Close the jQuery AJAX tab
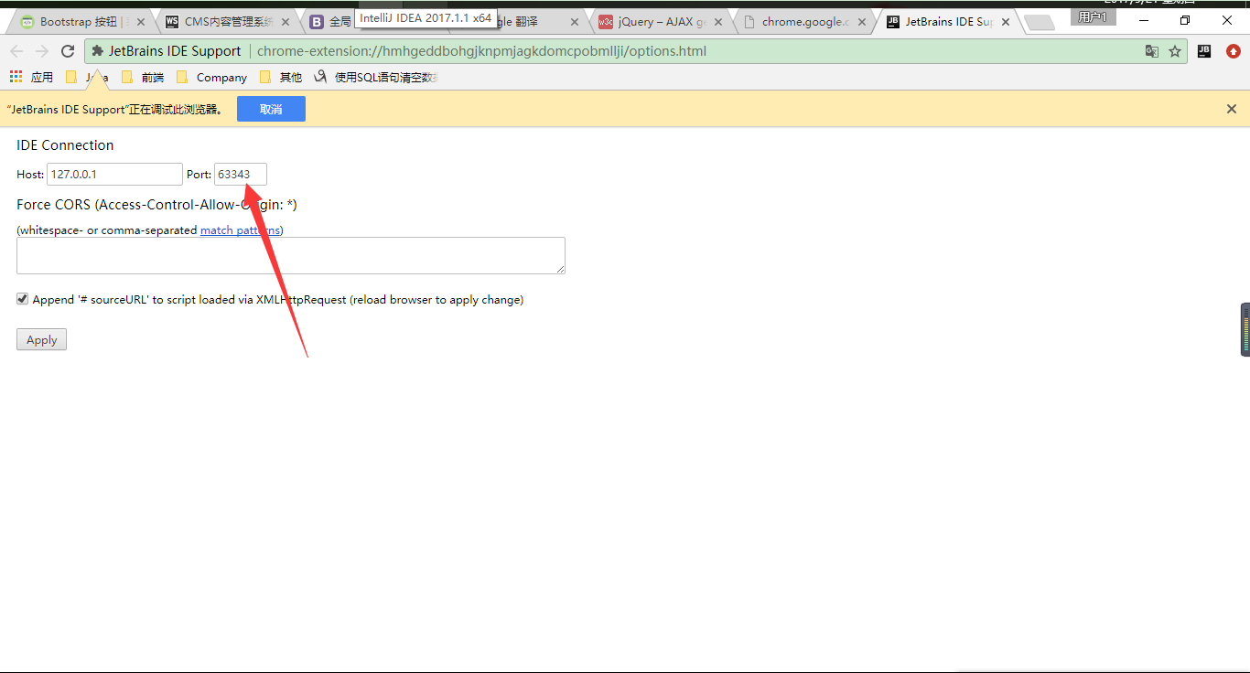1250x673 pixels. click(x=718, y=22)
